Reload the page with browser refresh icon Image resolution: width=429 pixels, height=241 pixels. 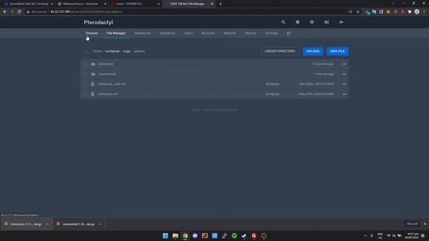point(19,12)
